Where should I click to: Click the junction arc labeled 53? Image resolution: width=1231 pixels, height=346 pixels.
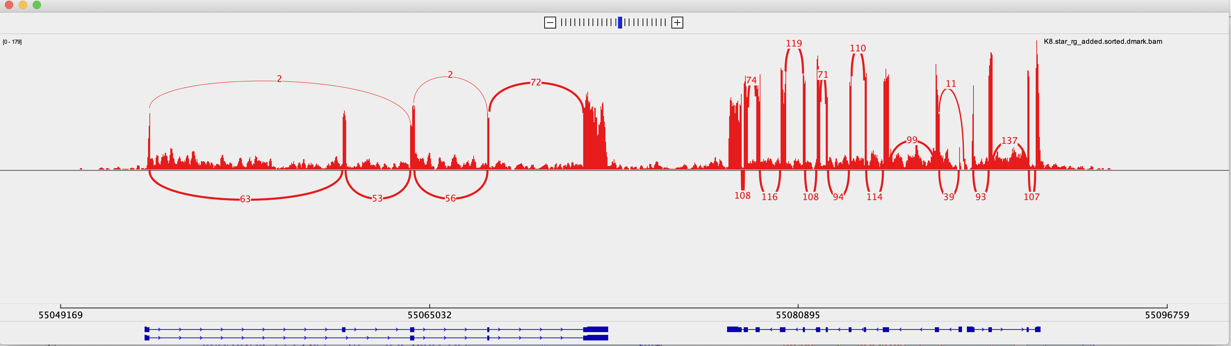coord(377,198)
